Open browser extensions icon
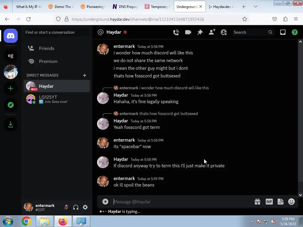Viewport: 303px width, 227px height. (x=286, y=19)
